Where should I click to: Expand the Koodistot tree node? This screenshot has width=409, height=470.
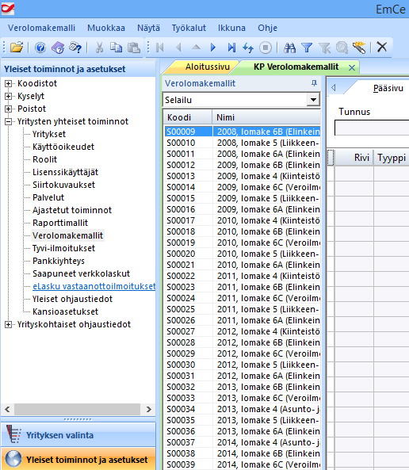[9, 84]
